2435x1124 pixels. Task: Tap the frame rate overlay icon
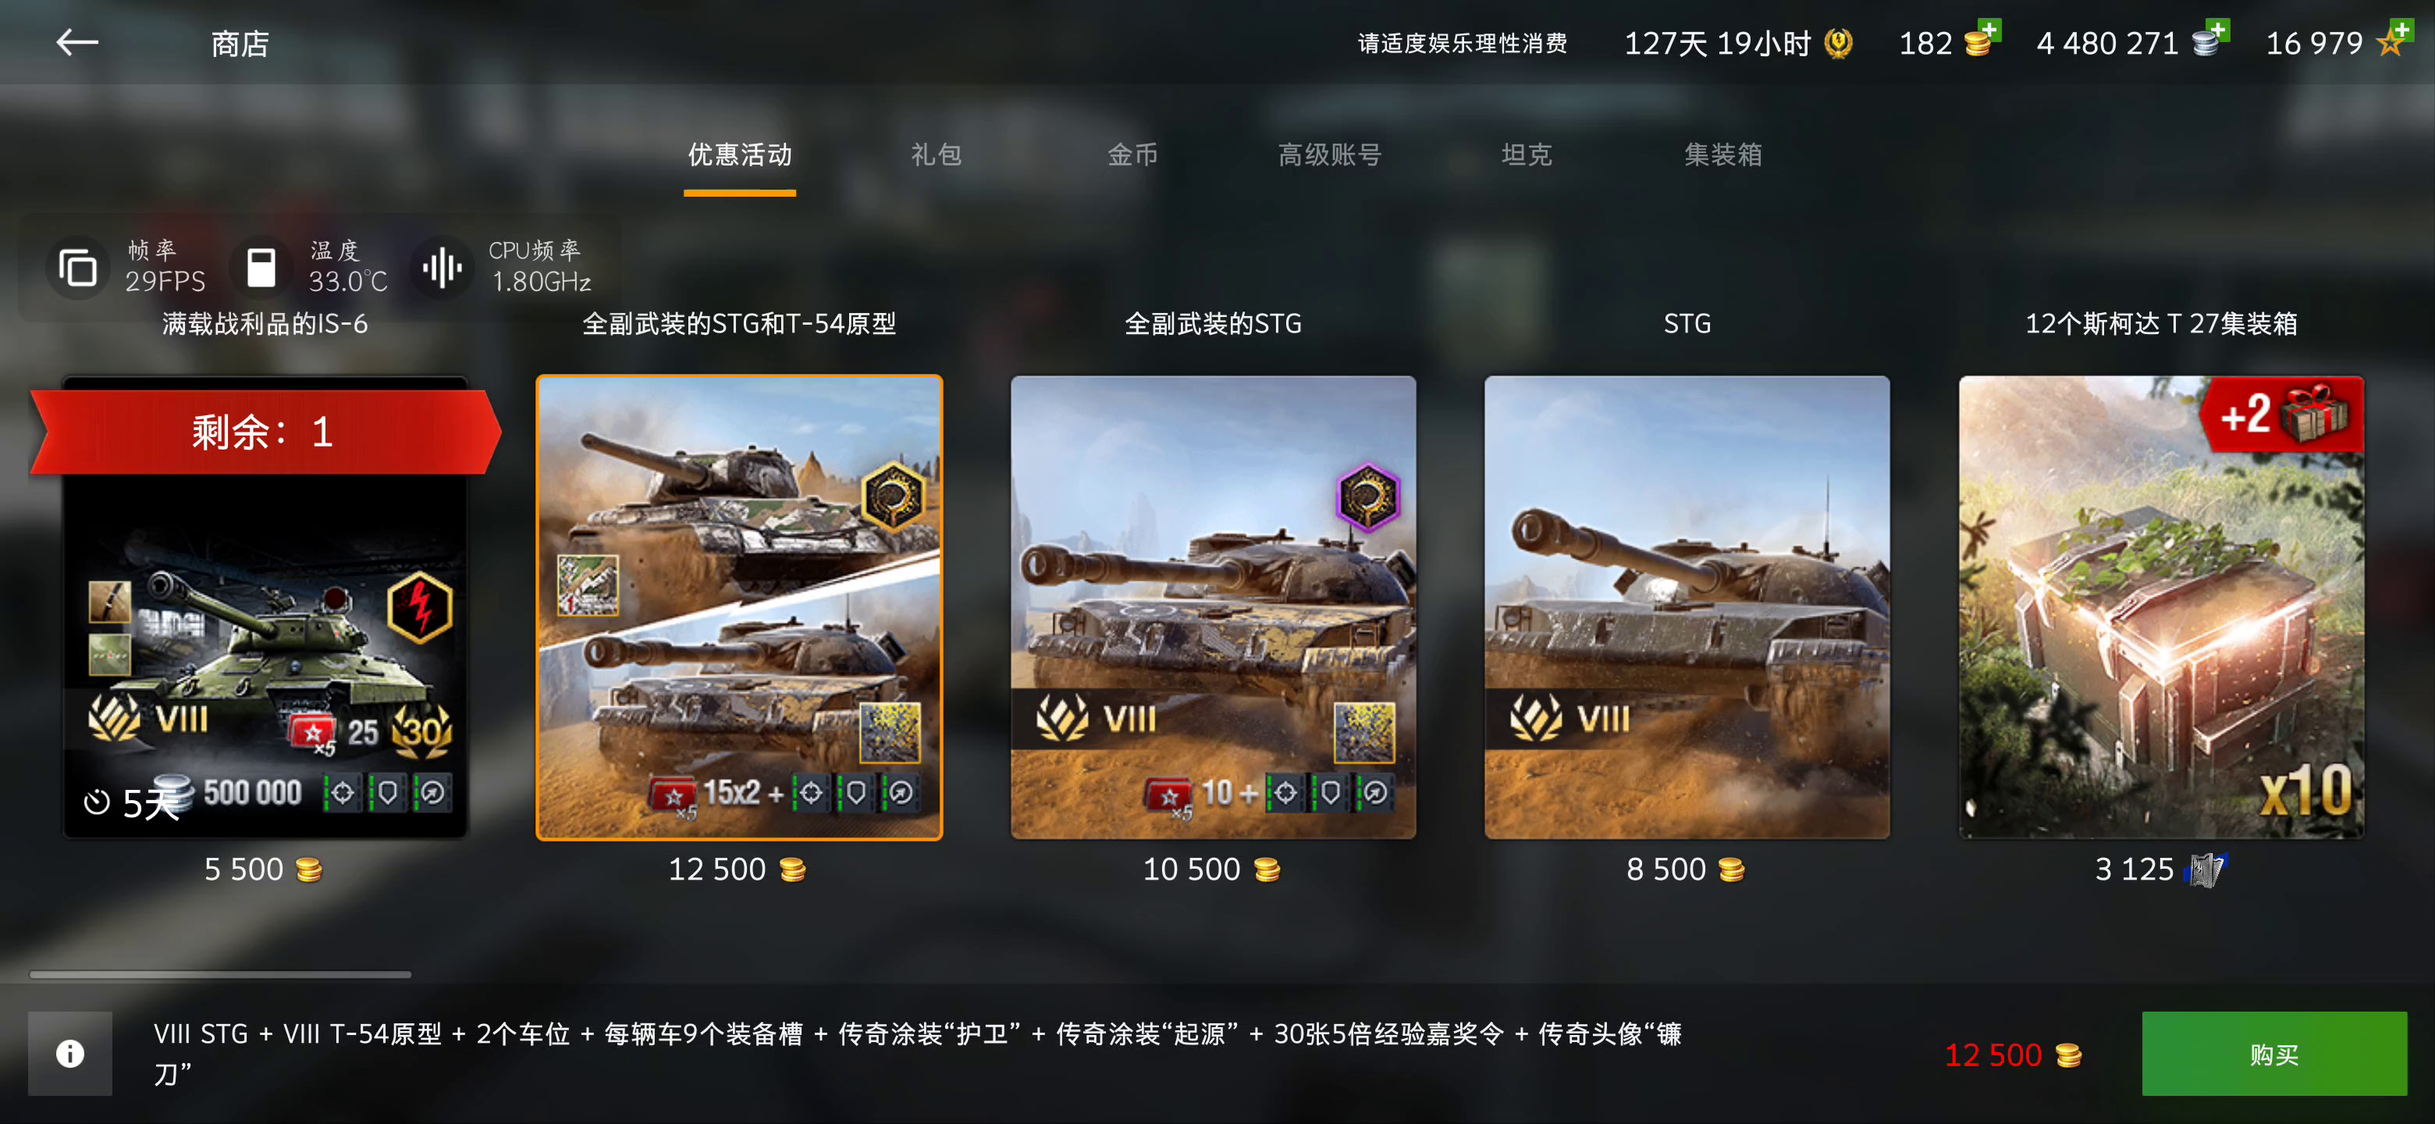(x=77, y=268)
